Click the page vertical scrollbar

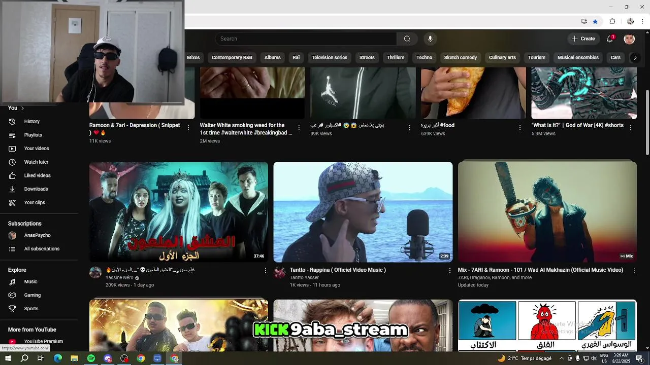(x=647, y=123)
